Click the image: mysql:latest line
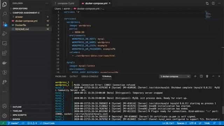 tap(82, 66)
